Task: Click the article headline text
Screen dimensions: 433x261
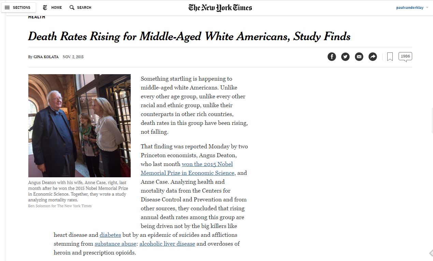Action: click(189, 36)
